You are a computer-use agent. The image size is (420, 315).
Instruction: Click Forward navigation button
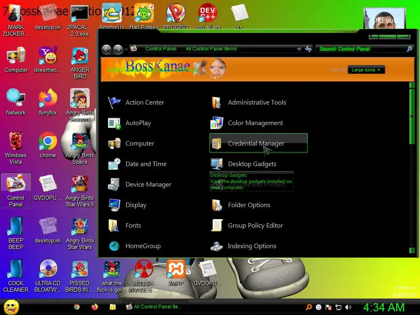(x=118, y=49)
